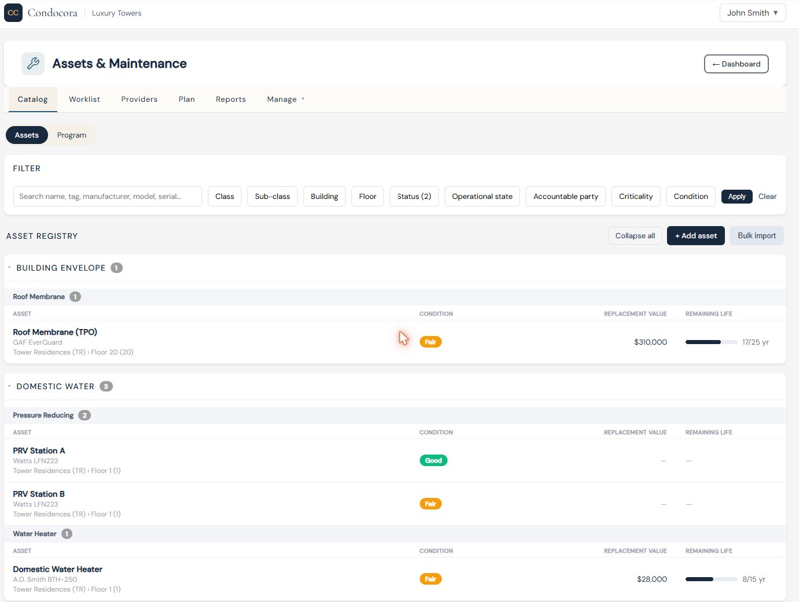The width and height of the screenshot is (799, 602).
Task: Click the Good badge for PRV Station A
Action: click(434, 461)
